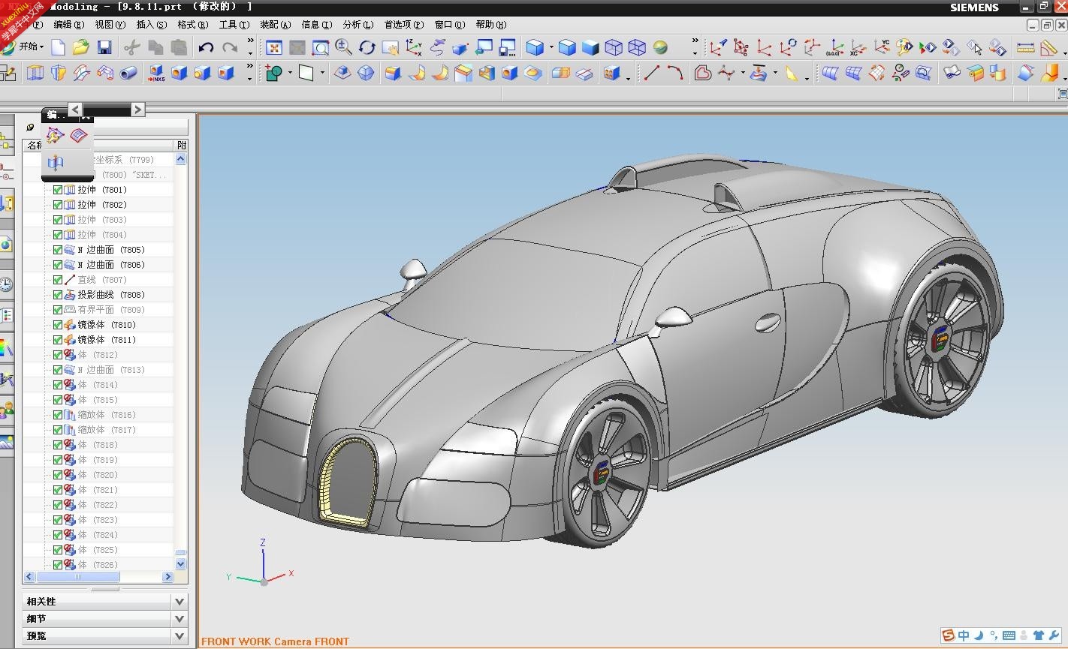Click the Sogou IME soft keyboard icon

click(x=1009, y=635)
